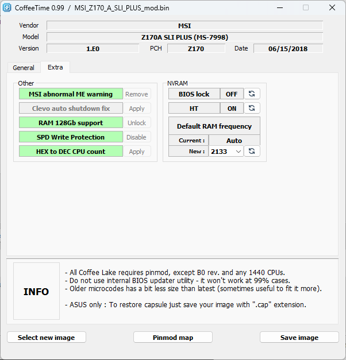Click the HEX to DEC CPU count label
Screen dimensions: 346x360
coord(71,152)
